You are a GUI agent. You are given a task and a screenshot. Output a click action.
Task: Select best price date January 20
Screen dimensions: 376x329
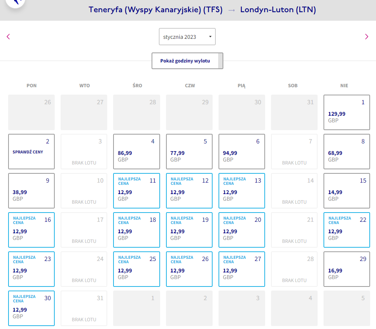coord(242,230)
